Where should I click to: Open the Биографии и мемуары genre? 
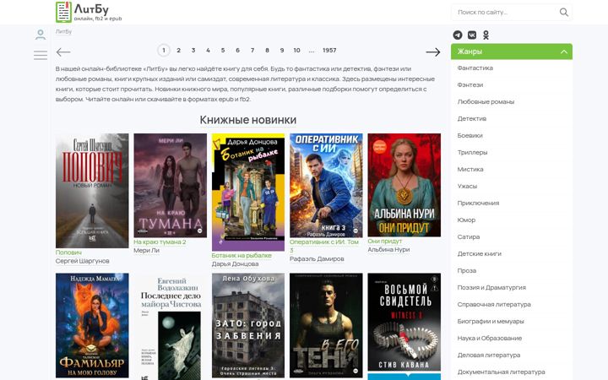[490, 321]
